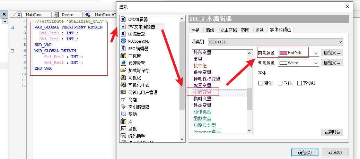The image size is (360, 159).
Task: Select the 可视化用户管理 users icon
Action: tap(123, 92)
